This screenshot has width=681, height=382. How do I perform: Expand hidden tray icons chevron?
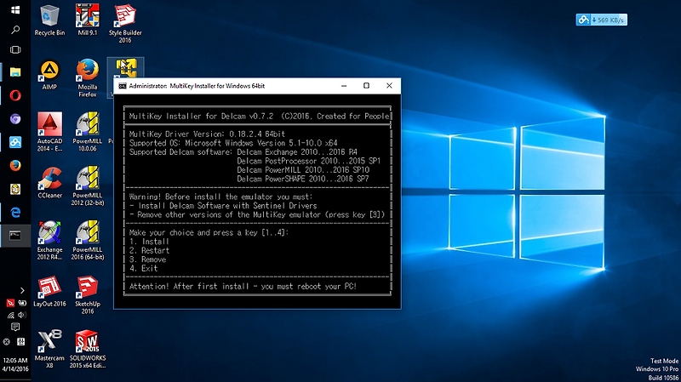click(22, 290)
